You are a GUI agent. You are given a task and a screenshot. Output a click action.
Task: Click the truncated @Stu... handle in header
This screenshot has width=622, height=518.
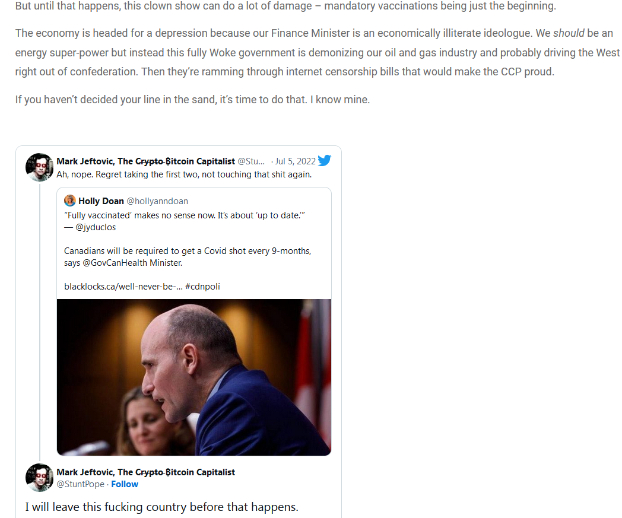pos(251,161)
